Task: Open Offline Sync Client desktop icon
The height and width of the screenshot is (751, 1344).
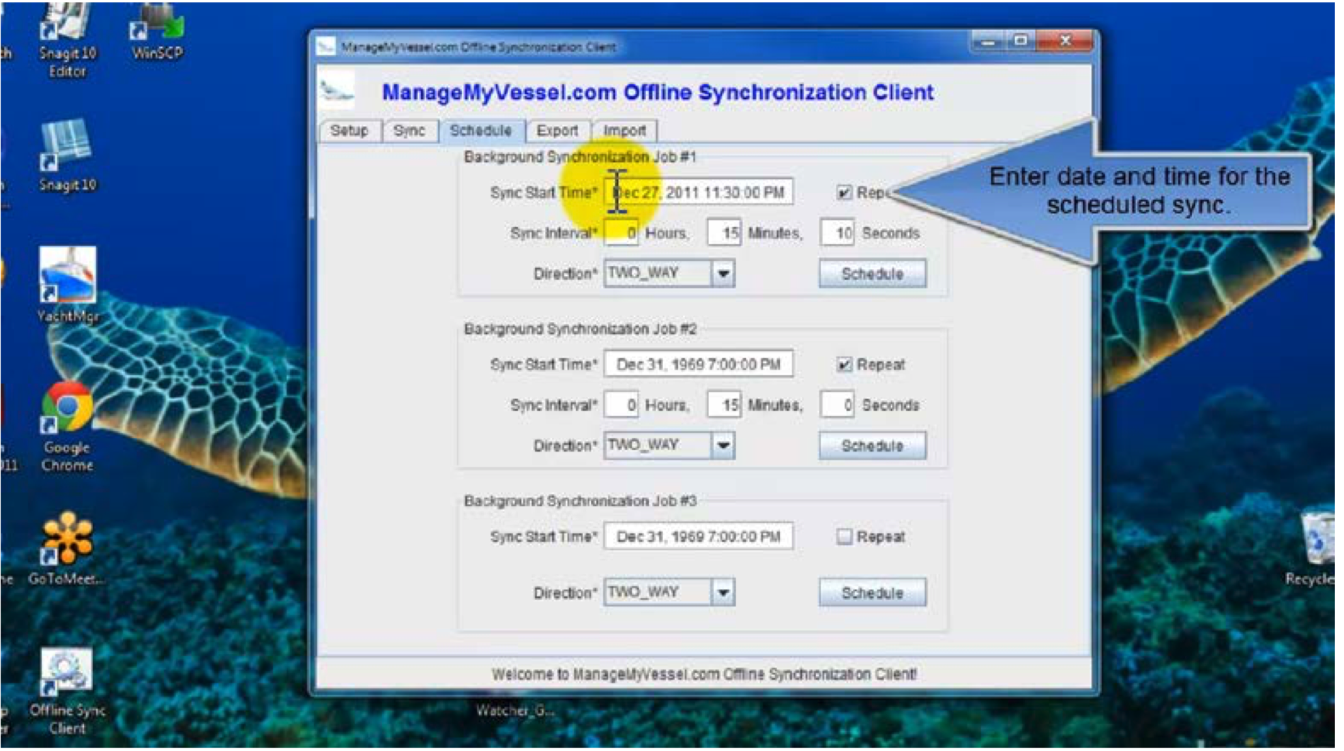Action: click(67, 692)
